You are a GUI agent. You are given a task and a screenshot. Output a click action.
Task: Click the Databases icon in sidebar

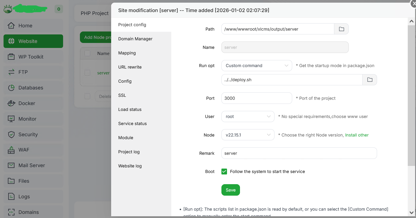[x=11, y=88]
